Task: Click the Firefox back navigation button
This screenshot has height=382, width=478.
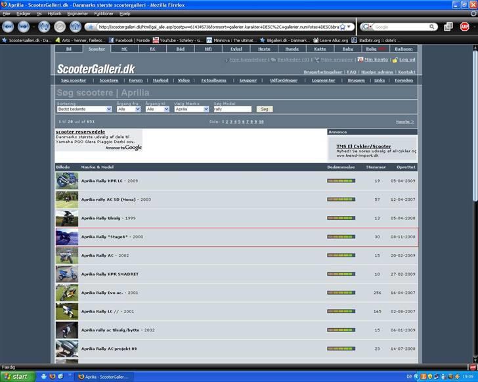Action: pos(8,26)
